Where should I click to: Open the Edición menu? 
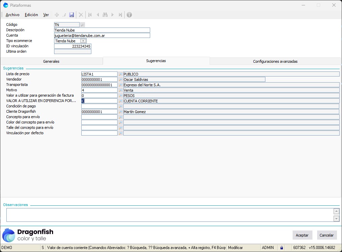click(31, 15)
